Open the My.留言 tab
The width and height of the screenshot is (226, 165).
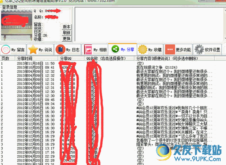point(13,50)
